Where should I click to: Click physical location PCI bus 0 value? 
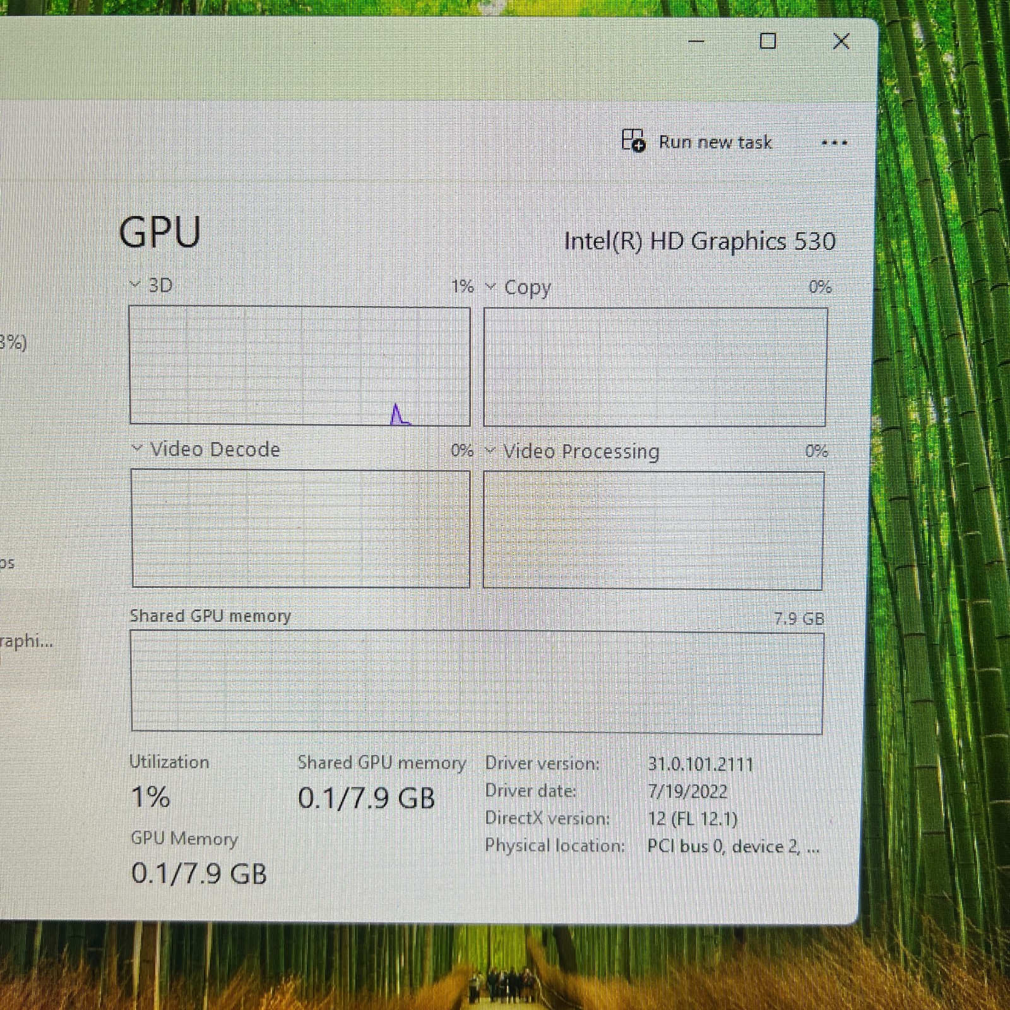(x=734, y=847)
